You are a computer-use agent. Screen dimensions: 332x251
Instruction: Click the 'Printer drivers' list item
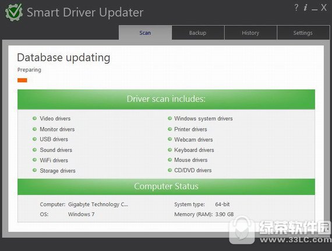[190, 129]
